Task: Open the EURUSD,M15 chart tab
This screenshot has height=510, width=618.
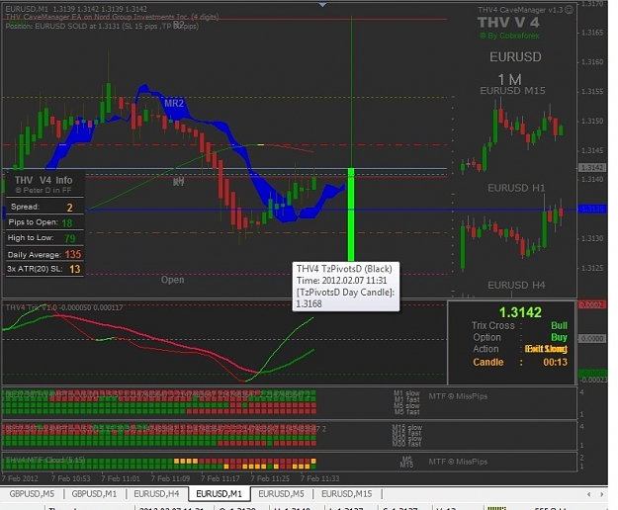Action: [x=347, y=494]
